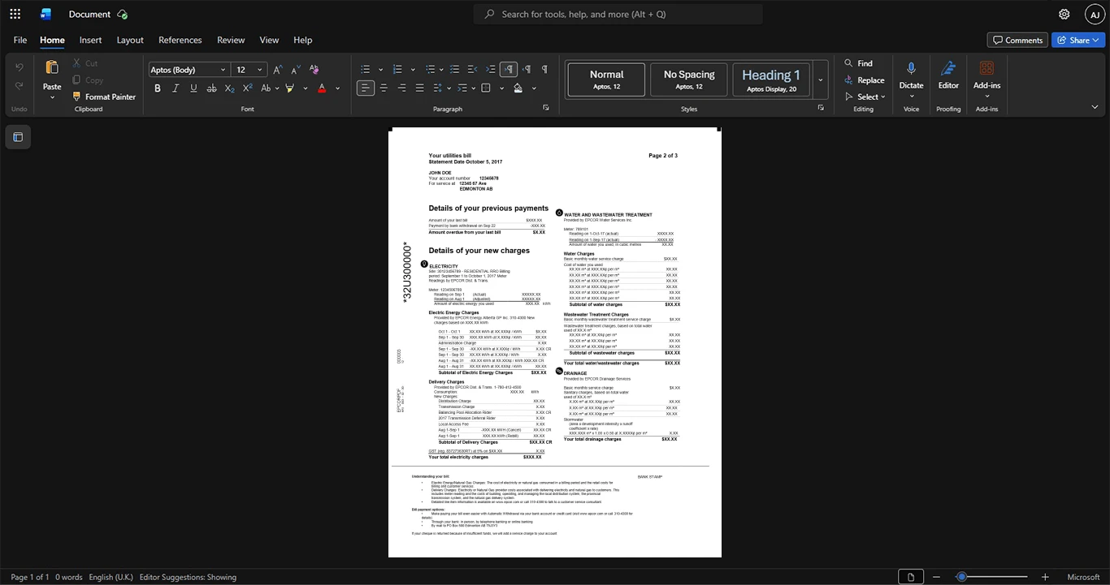Shrink font size with the smaller A icon

(x=295, y=70)
